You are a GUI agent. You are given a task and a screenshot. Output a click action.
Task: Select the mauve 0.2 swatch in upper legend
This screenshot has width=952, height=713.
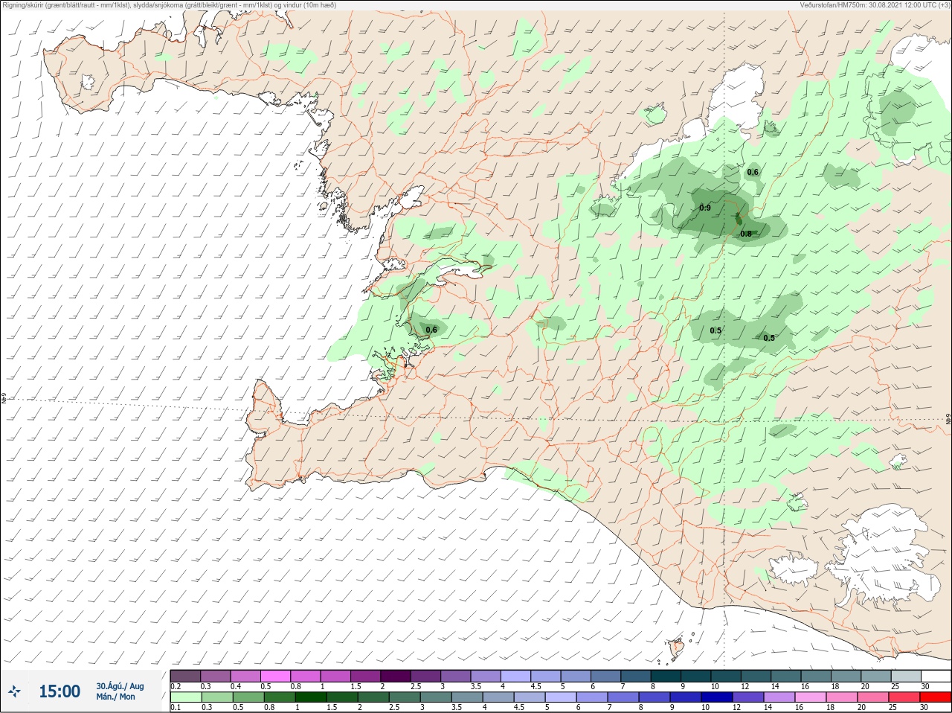click(185, 676)
